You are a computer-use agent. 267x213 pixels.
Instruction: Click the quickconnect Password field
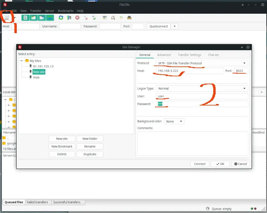110,26
